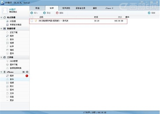Open 正在下载 downloads in sidebar

(15, 32)
